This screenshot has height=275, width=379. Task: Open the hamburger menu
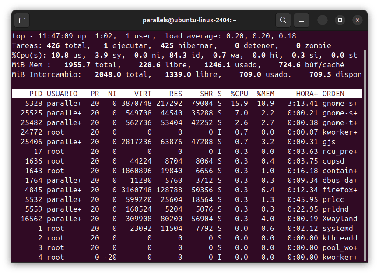tap(302, 20)
